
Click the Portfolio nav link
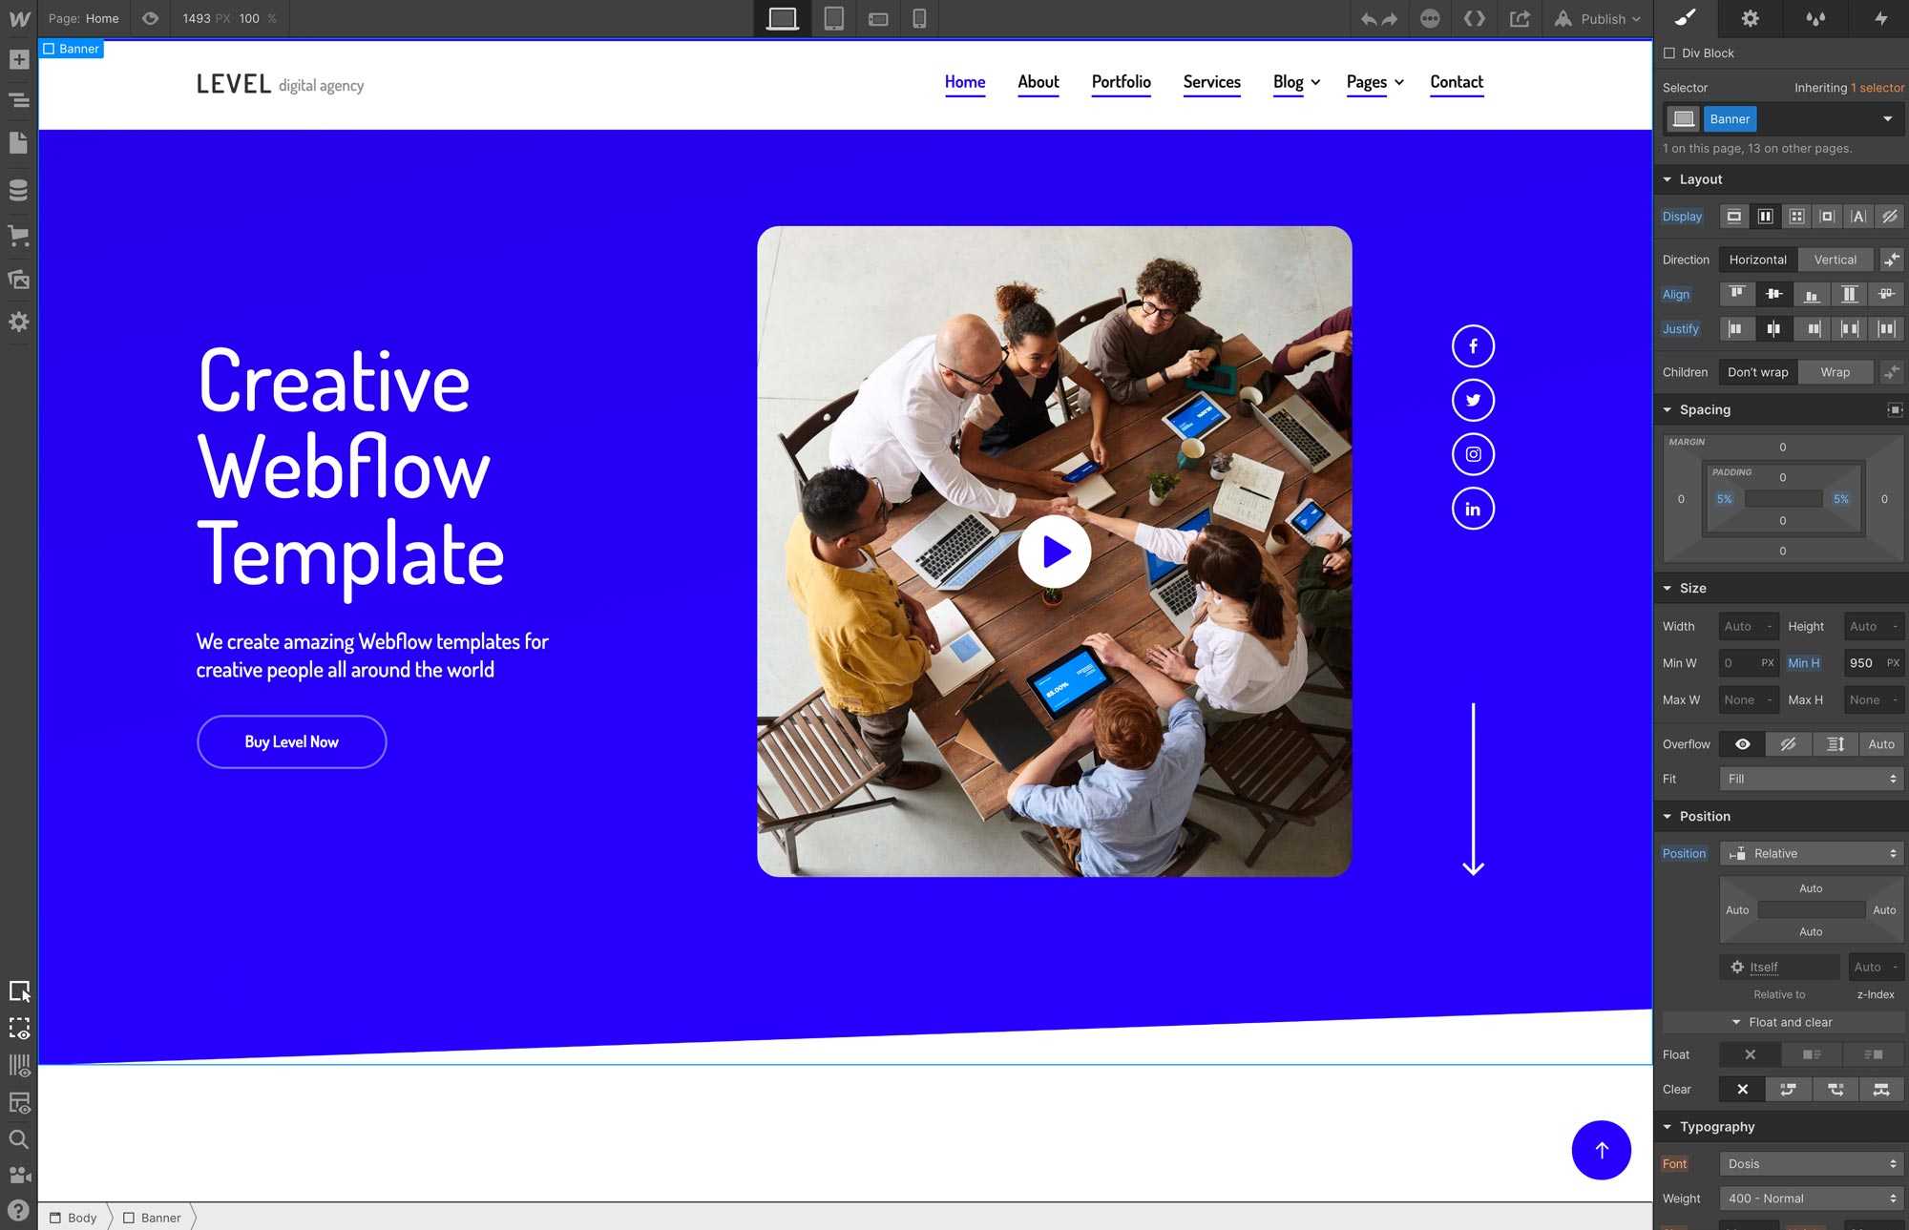click(x=1122, y=82)
